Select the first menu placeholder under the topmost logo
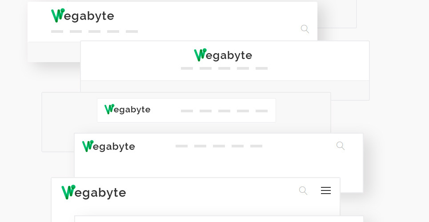Screen dimensions: 429x222 click(x=57, y=32)
